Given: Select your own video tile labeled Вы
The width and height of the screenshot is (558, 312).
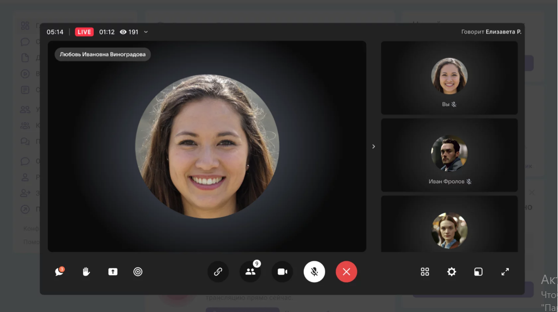Looking at the screenshot, I should pyautogui.click(x=450, y=78).
